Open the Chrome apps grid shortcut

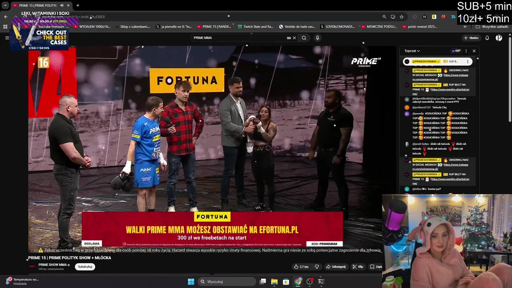coord(5,27)
